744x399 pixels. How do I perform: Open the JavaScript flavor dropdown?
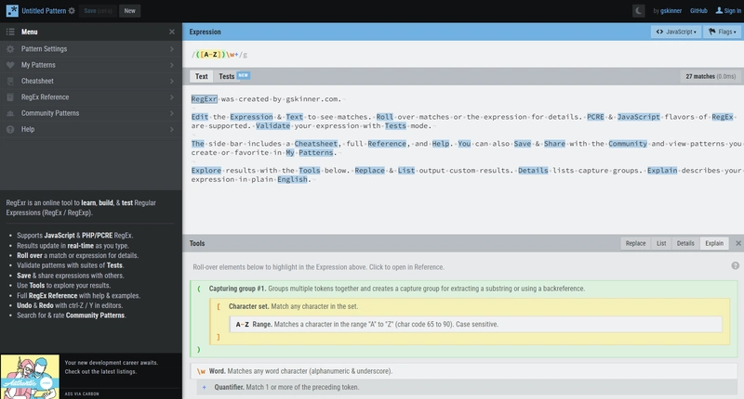click(676, 32)
